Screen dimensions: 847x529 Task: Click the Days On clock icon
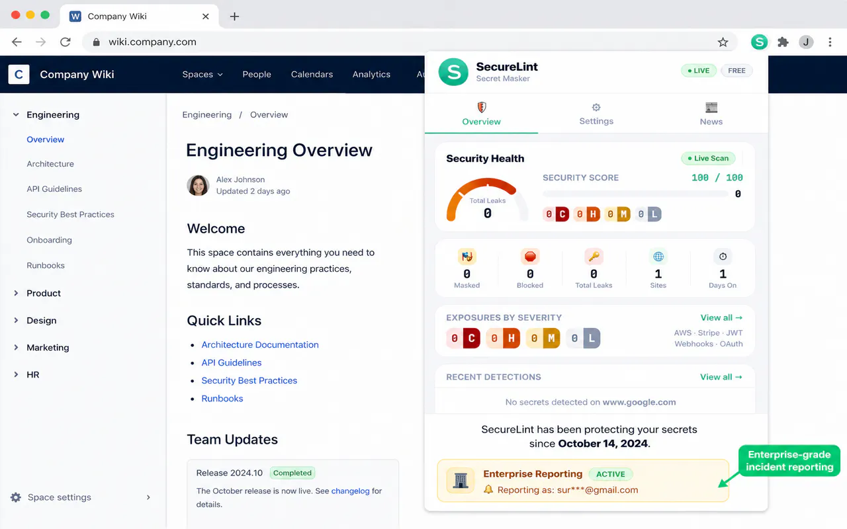click(723, 257)
